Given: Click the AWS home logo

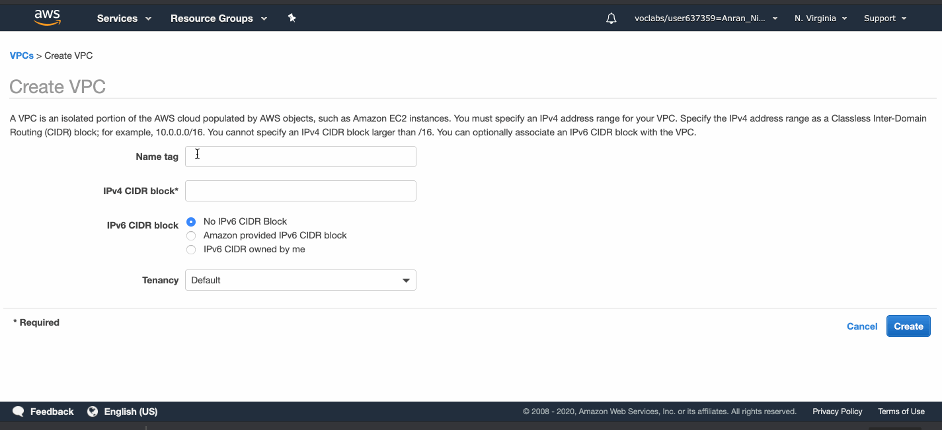Looking at the screenshot, I should point(46,17).
